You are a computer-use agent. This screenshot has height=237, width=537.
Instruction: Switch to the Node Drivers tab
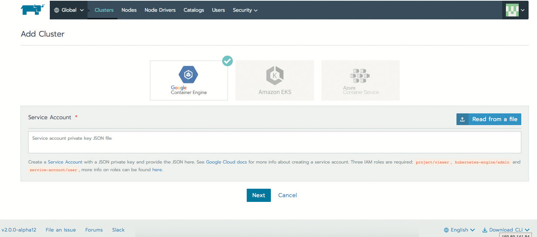pos(160,10)
